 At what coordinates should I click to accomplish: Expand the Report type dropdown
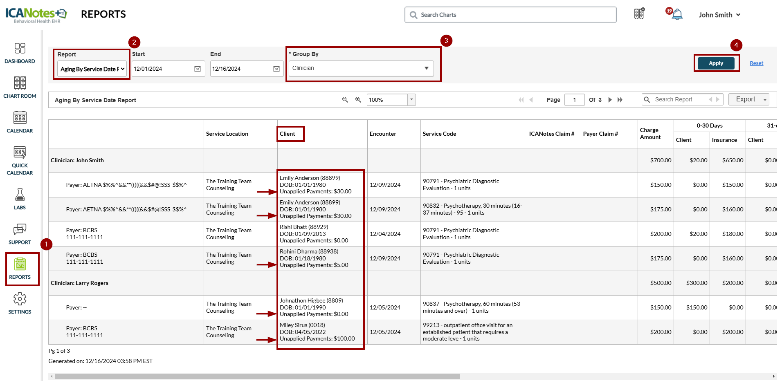[x=92, y=69]
